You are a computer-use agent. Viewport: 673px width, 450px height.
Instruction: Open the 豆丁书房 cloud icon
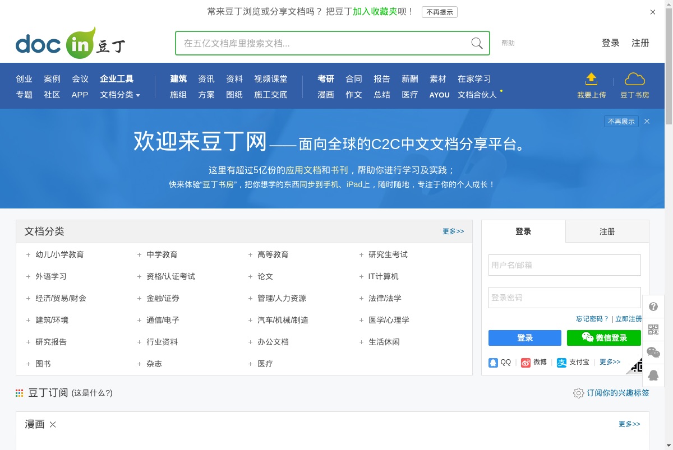[635, 78]
